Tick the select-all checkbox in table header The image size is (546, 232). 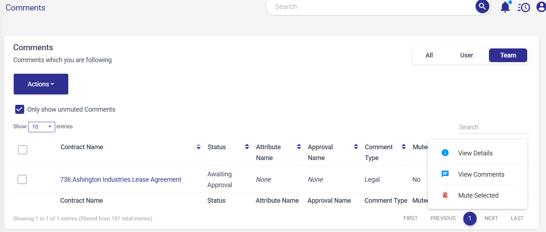22,150
